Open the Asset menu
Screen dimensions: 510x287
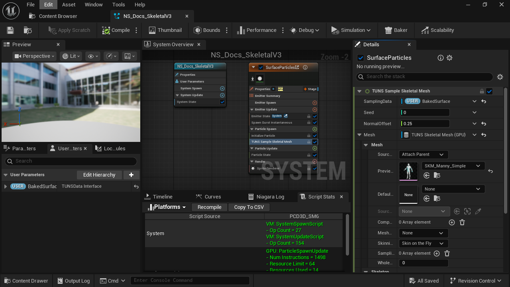[x=69, y=5]
